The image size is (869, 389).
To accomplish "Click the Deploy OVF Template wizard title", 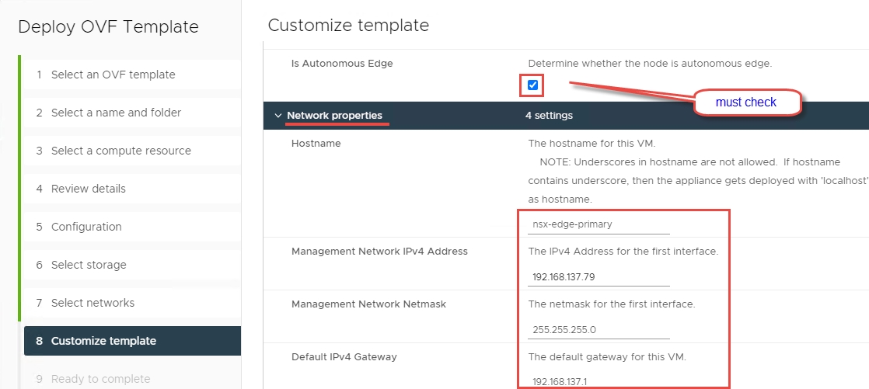I will 108,27.
